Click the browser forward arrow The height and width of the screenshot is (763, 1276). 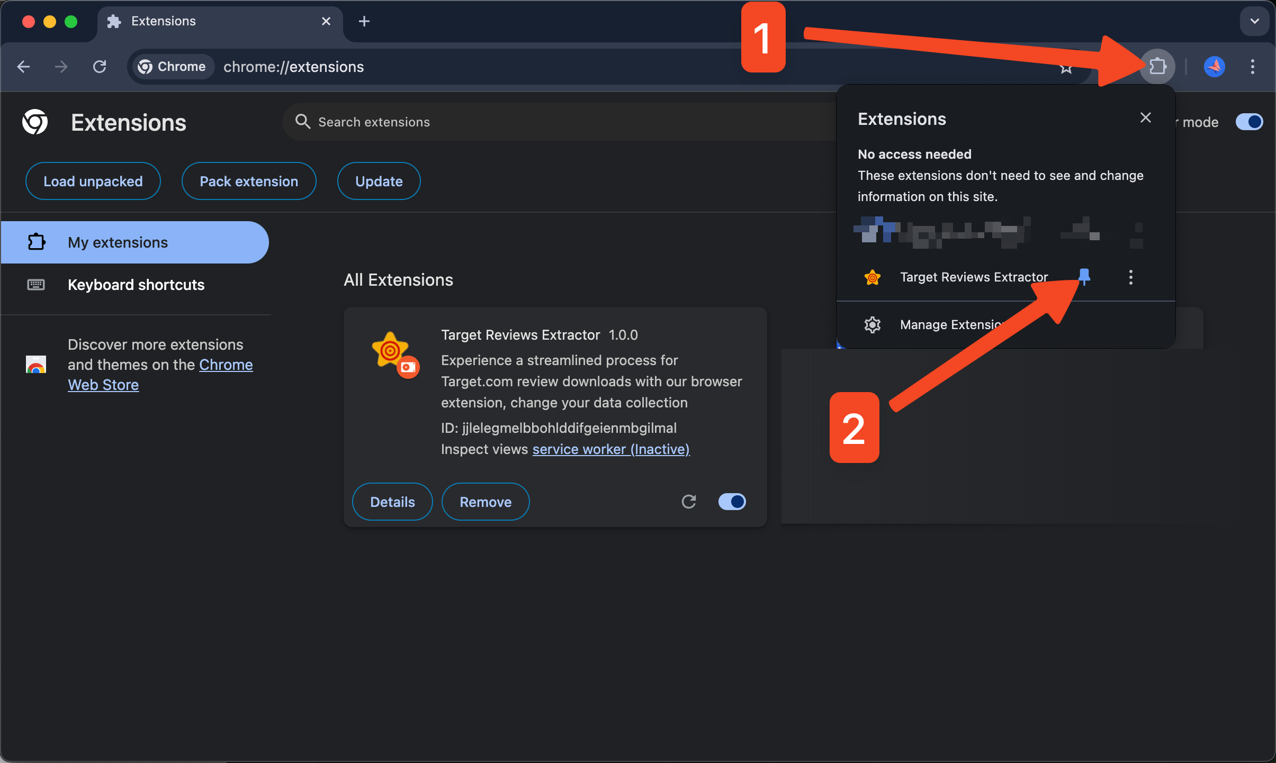click(x=61, y=67)
